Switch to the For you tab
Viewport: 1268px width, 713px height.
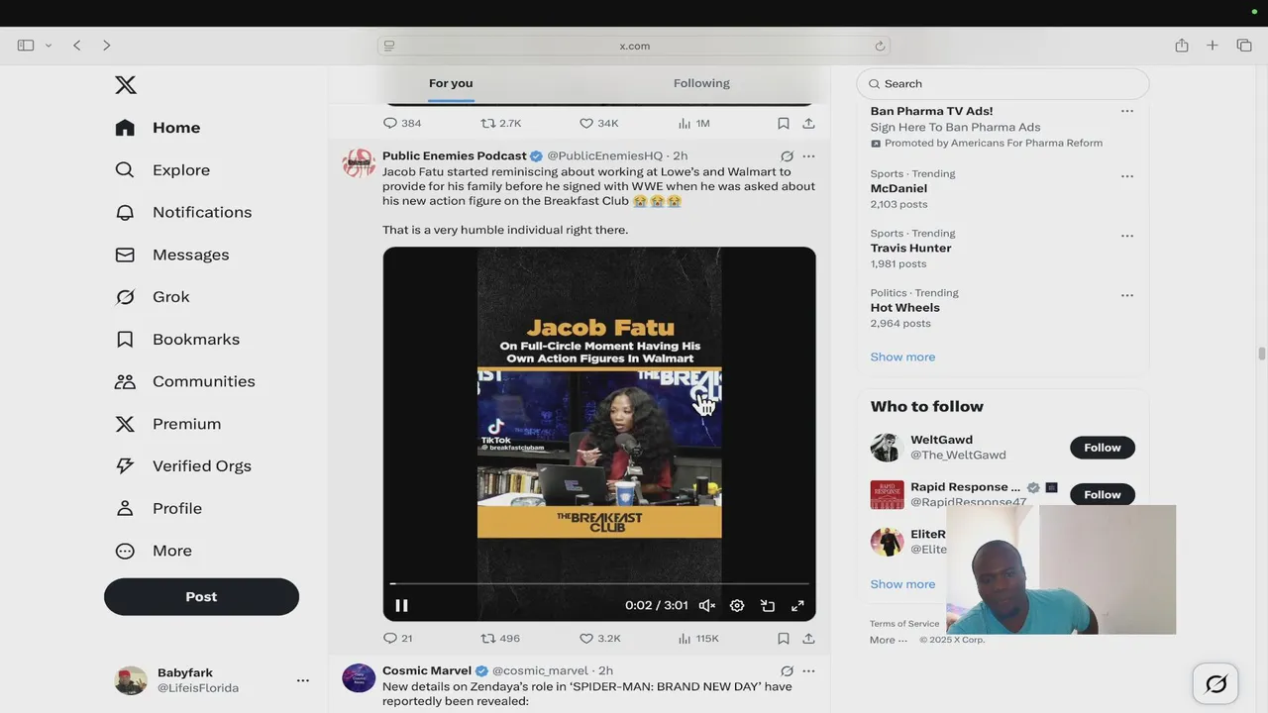pos(451,83)
